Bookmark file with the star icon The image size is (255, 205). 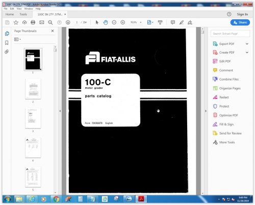click(16, 22)
